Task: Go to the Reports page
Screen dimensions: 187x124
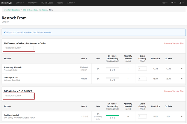Action: click(x=60, y=3)
